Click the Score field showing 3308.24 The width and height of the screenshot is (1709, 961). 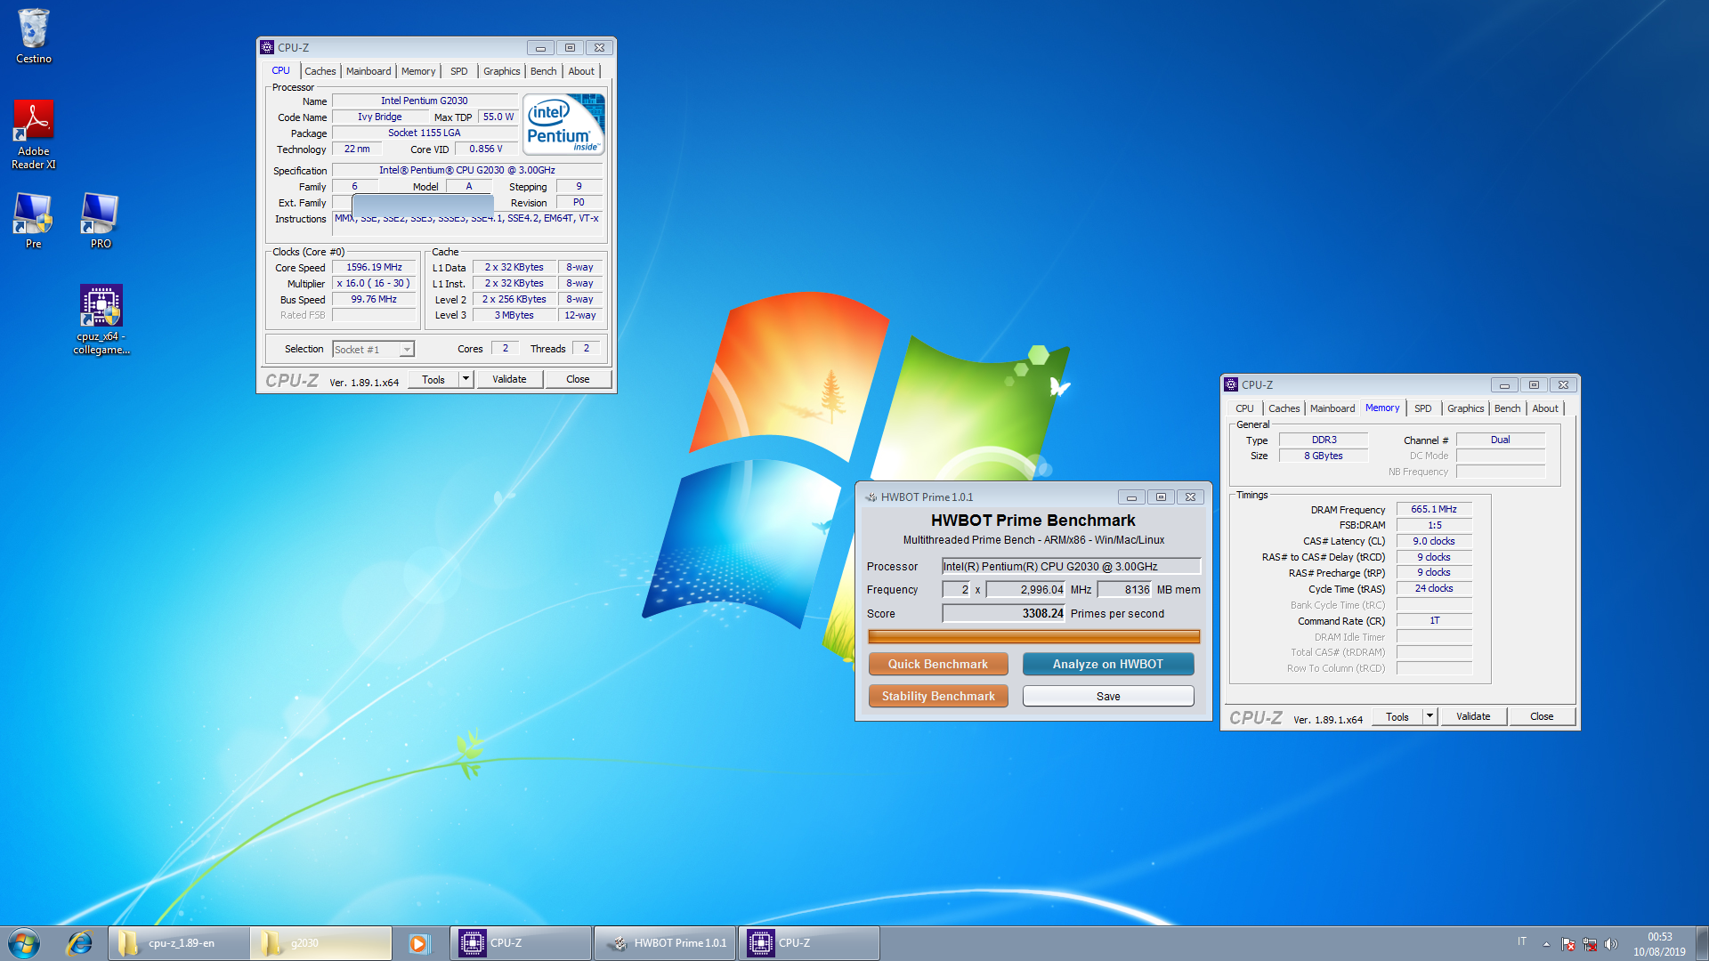point(1004,613)
